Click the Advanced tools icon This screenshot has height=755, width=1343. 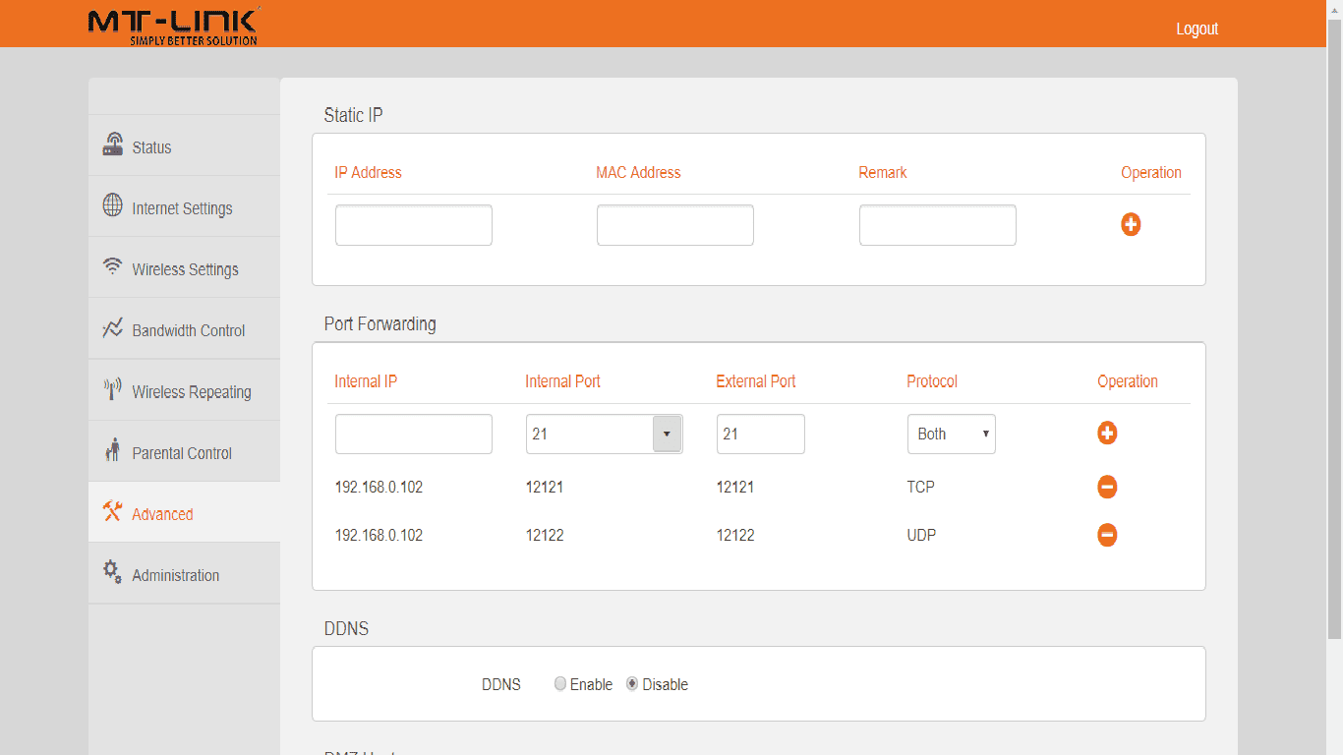tap(113, 511)
